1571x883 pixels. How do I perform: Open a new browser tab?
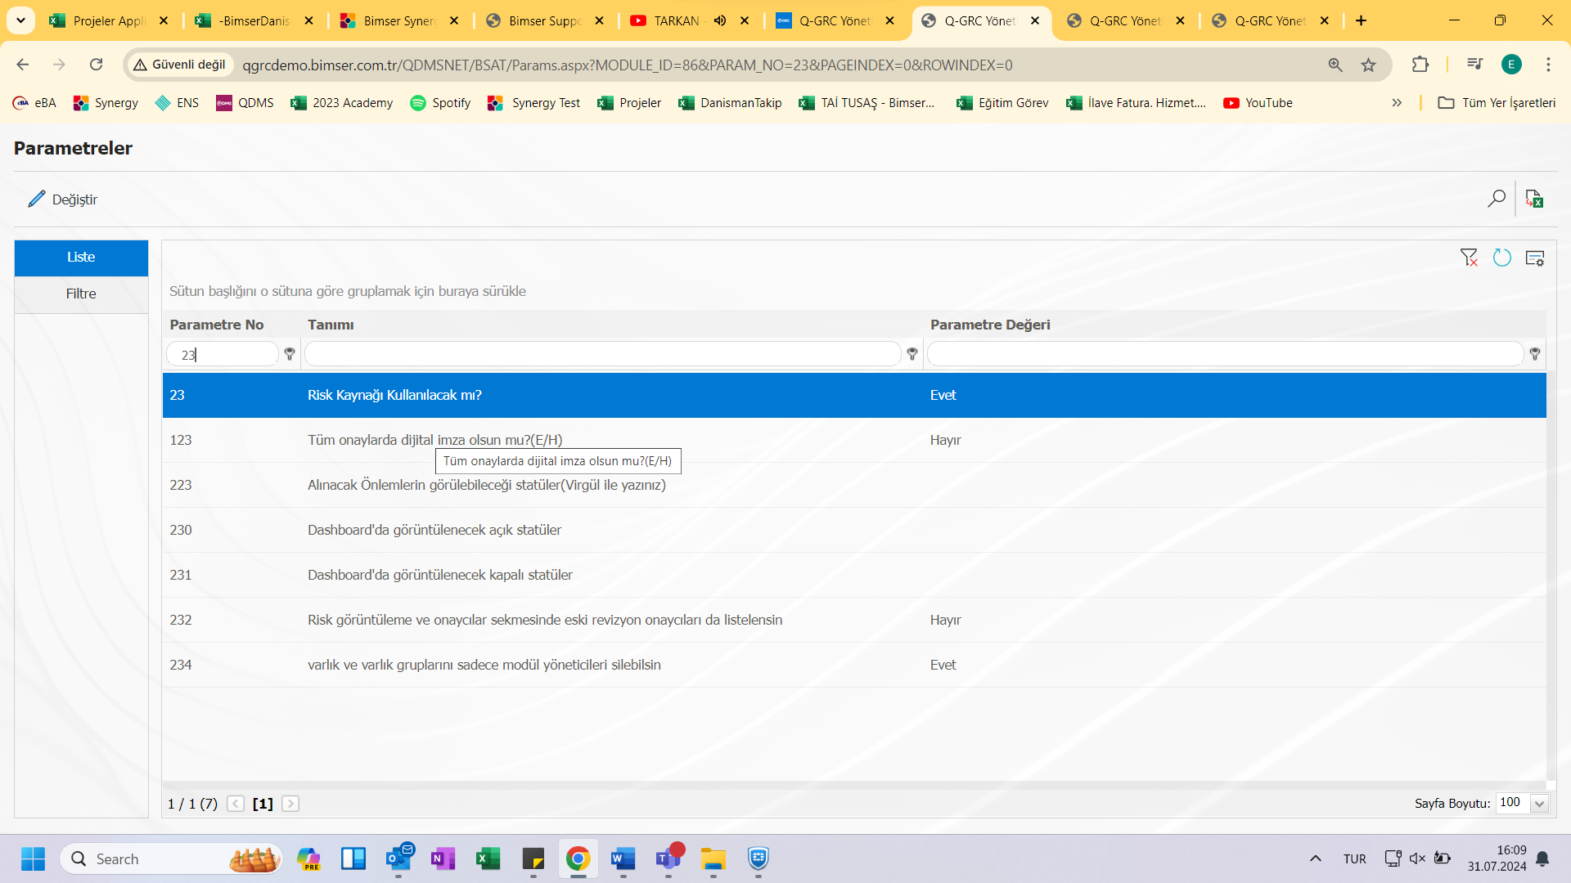coord(1361,21)
